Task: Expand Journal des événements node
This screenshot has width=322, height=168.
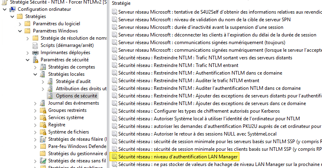Action: tap(35, 103)
